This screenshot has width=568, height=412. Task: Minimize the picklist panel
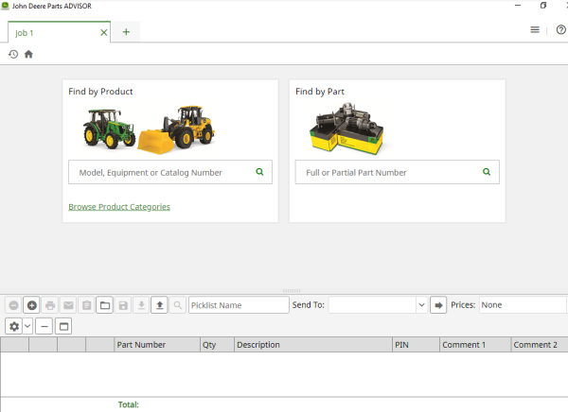45,326
